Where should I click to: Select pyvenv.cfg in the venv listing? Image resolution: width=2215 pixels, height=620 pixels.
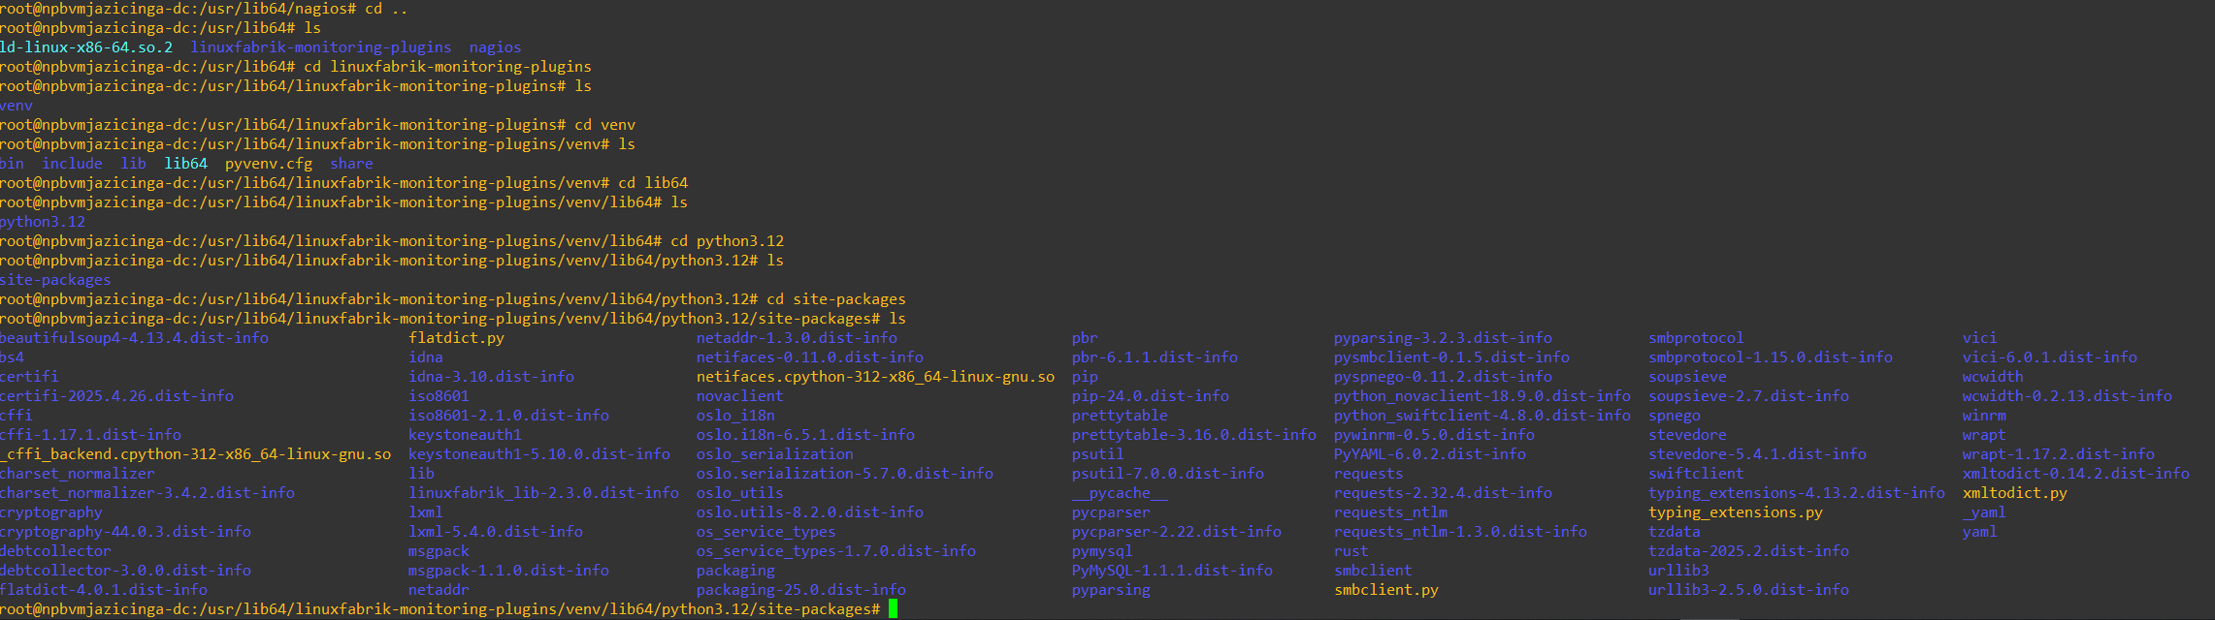[269, 164]
